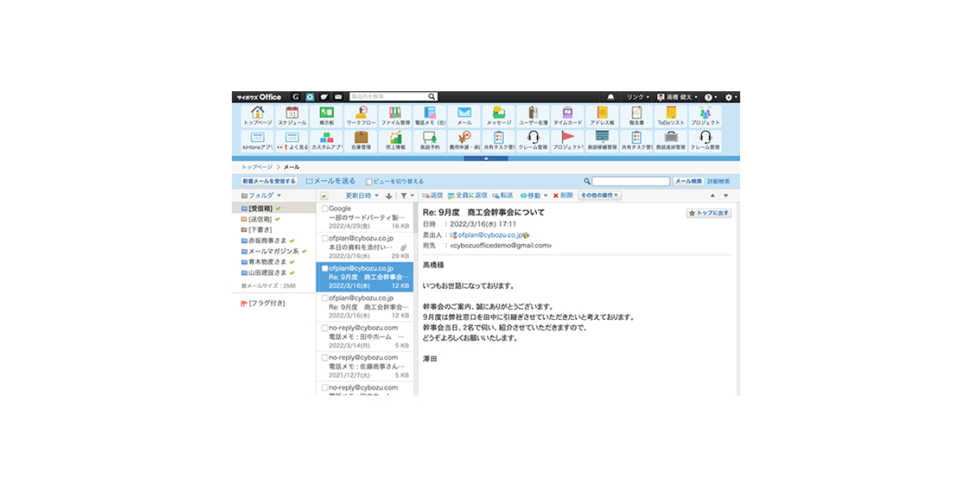Open the リンク dropdown in header
This screenshot has height=486, width=972.
pos(638,97)
